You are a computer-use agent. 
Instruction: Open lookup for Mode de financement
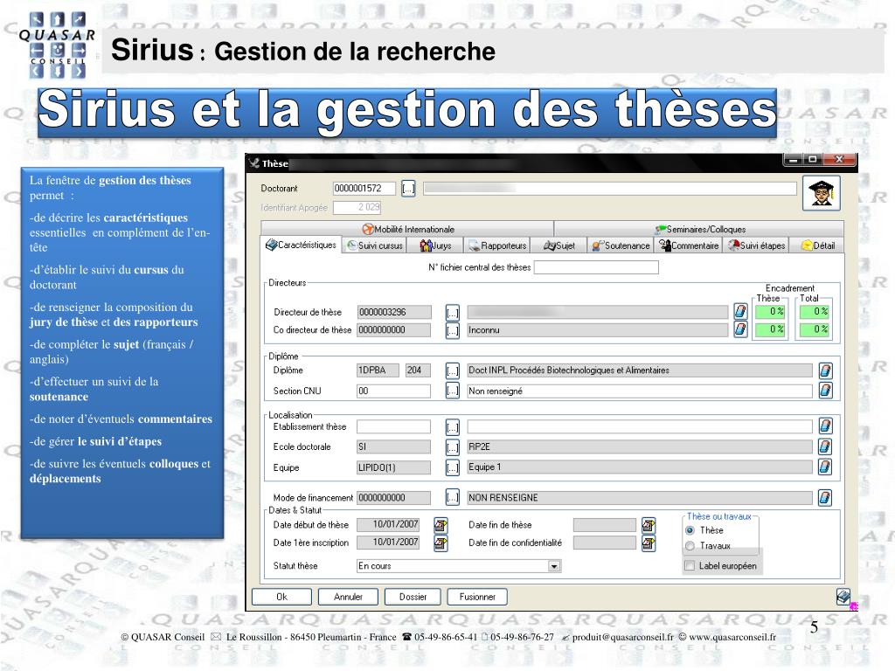pyautogui.click(x=453, y=497)
